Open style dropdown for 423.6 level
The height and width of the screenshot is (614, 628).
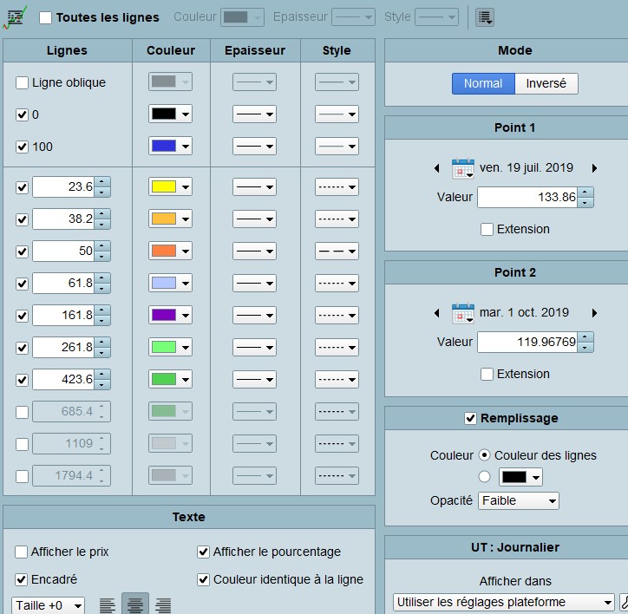(337, 379)
